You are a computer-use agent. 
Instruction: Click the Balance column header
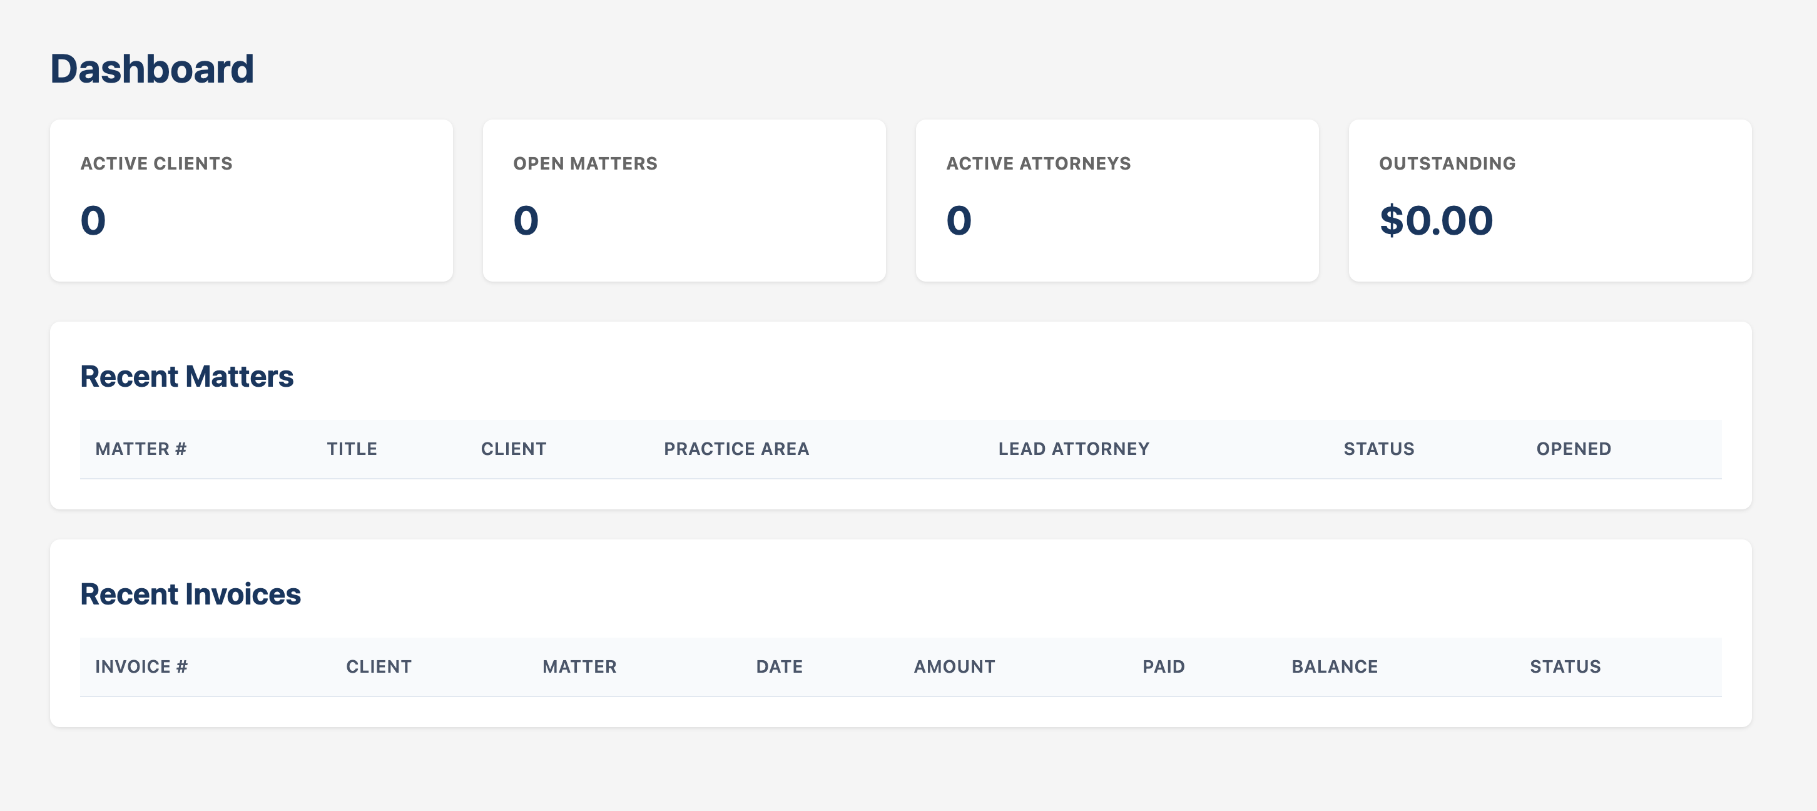[1335, 667]
